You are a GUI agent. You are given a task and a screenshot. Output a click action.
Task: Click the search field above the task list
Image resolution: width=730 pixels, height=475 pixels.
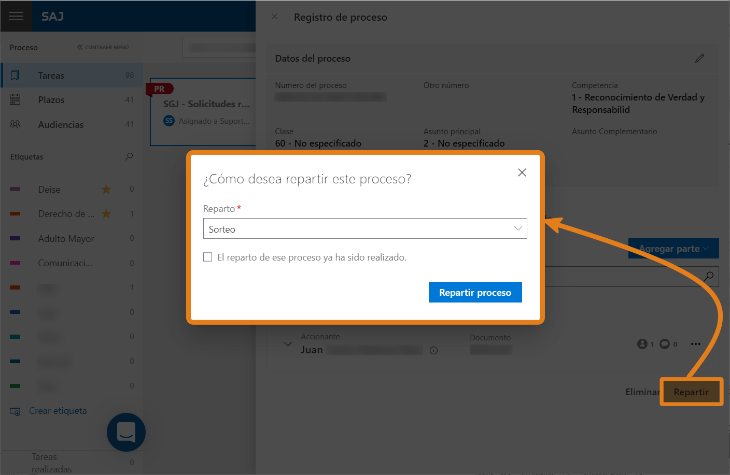[219, 47]
